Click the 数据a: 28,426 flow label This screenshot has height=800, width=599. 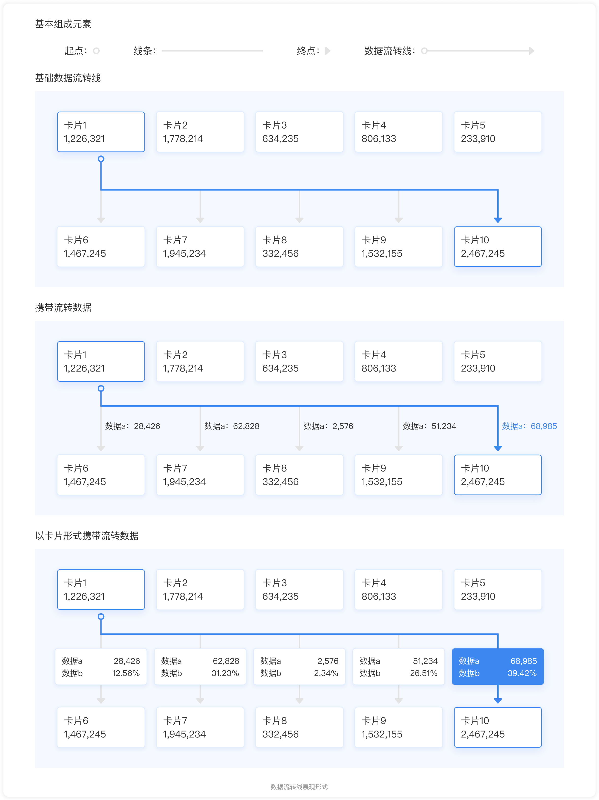tap(133, 426)
